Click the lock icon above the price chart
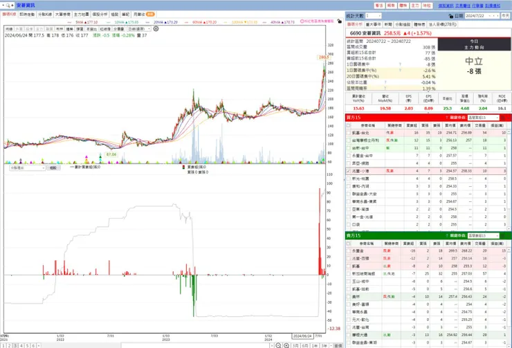The width and height of the screenshot is (512, 348). click(340, 21)
